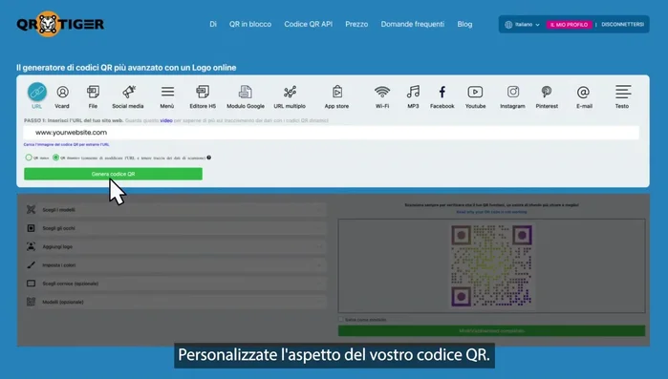Image resolution: width=668 pixels, height=379 pixels.
Task: Click the DISCONNETTERSI link
Action: (622, 25)
